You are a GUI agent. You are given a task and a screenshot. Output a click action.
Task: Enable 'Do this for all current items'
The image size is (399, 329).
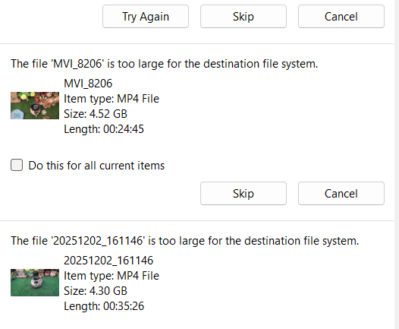click(x=17, y=165)
